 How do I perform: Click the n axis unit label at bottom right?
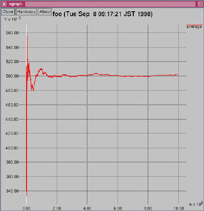pos(196,204)
